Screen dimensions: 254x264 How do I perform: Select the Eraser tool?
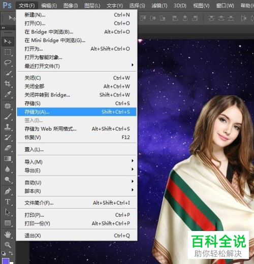pyautogui.click(x=8, y=148)
